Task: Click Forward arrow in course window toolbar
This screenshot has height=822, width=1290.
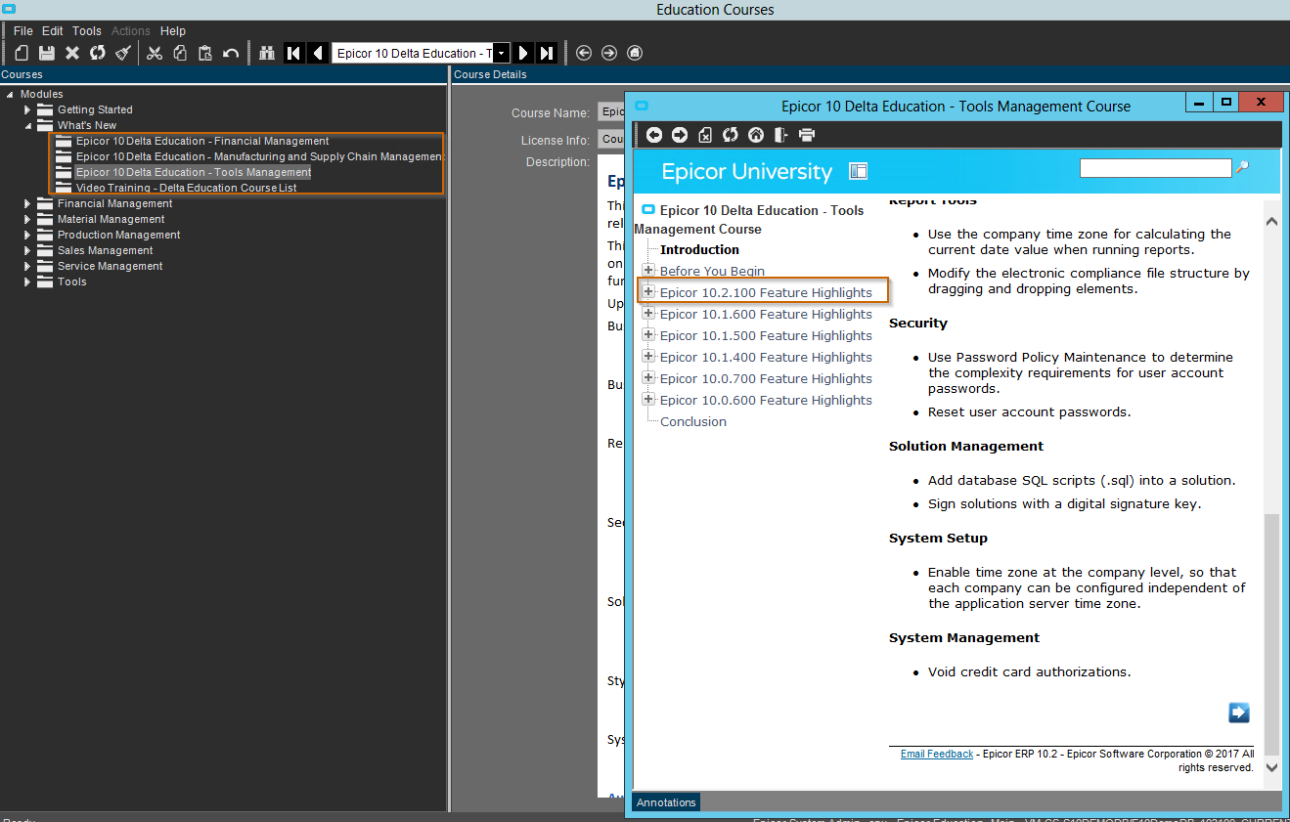Action: 680,135
